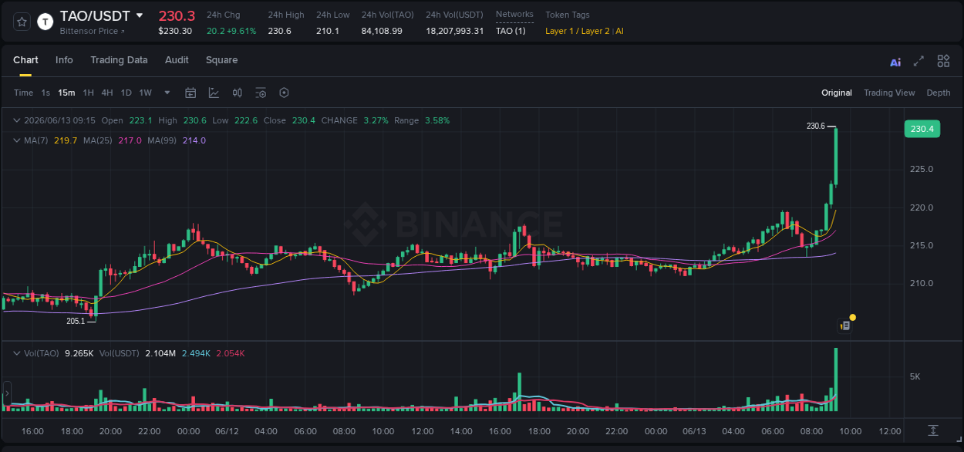
Task: Add TAO/USDT to favorites with star icon
Action: click(x=22, y=22)
